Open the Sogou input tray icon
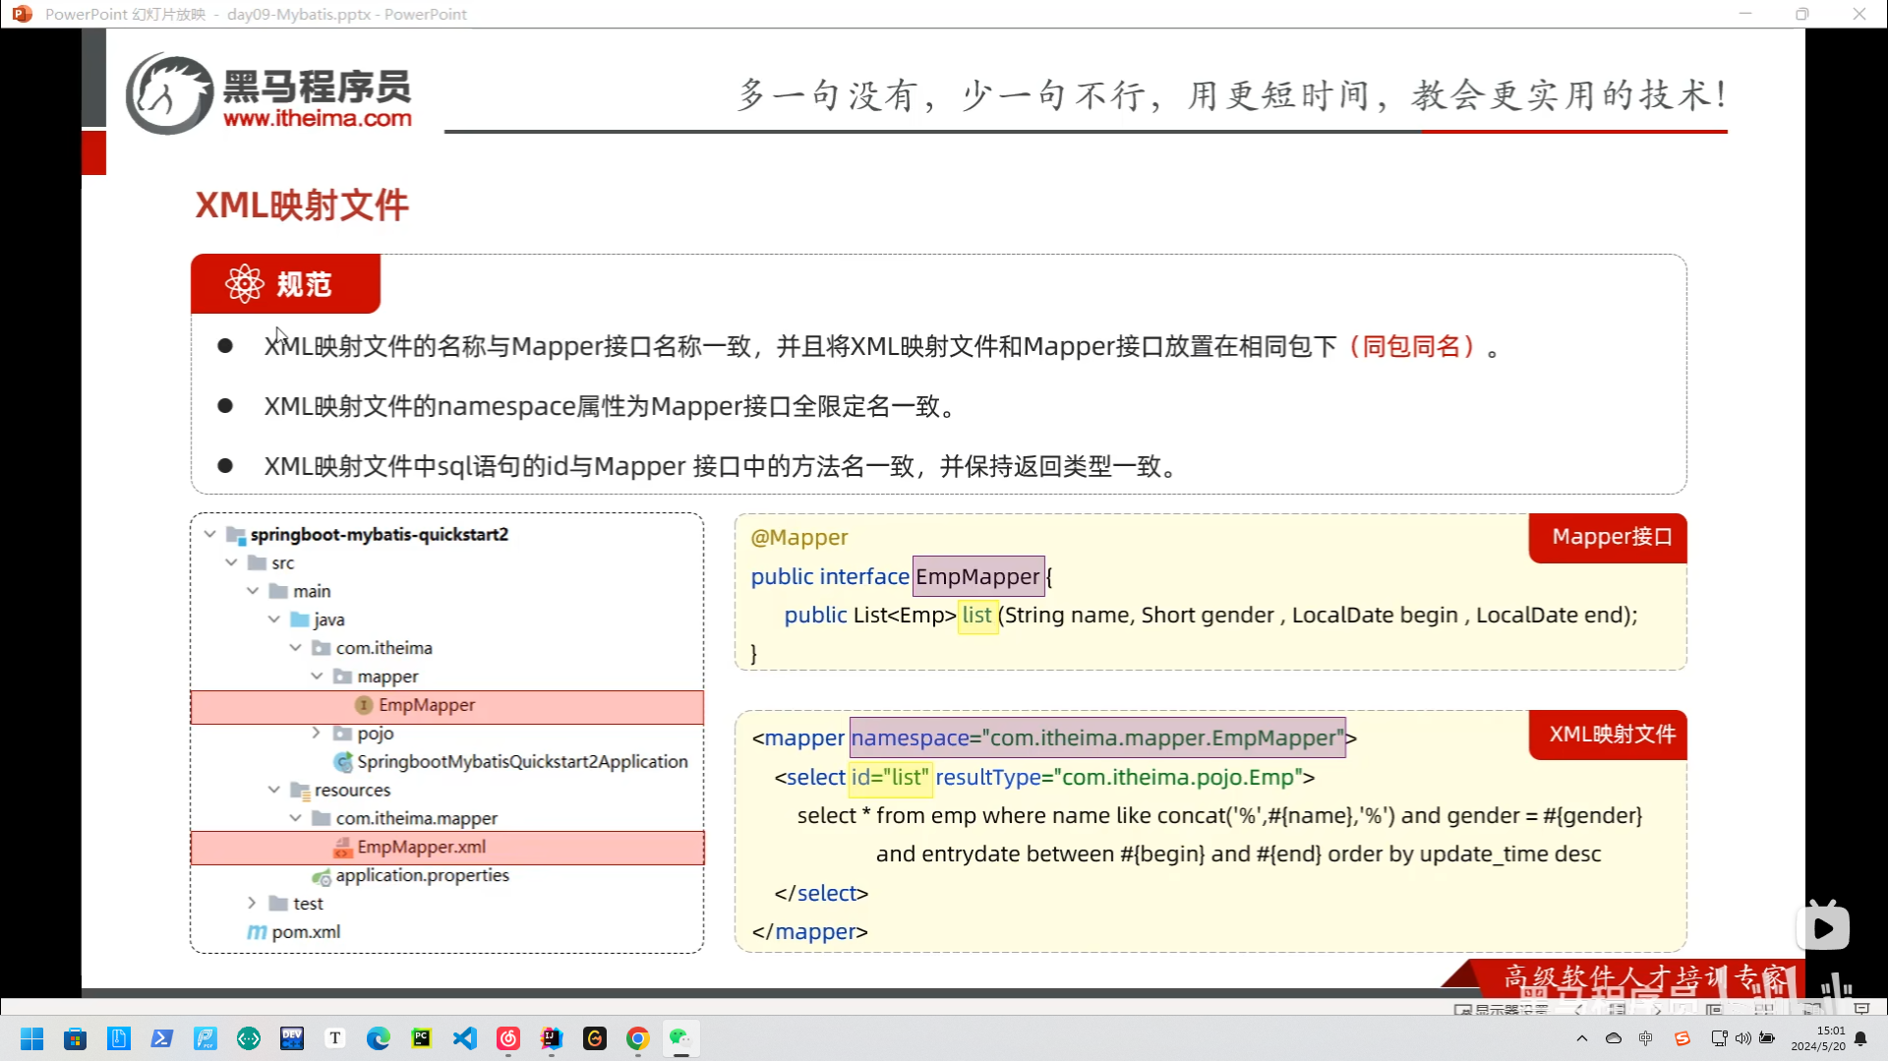 [x=1682, y=1038]
